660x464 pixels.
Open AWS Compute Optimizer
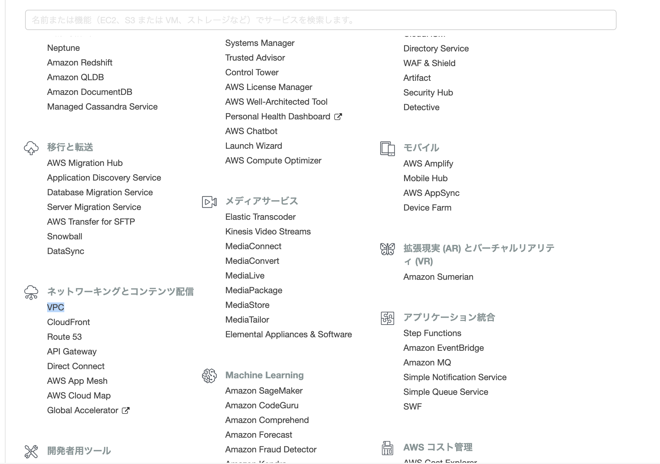[x=273, y=160]
